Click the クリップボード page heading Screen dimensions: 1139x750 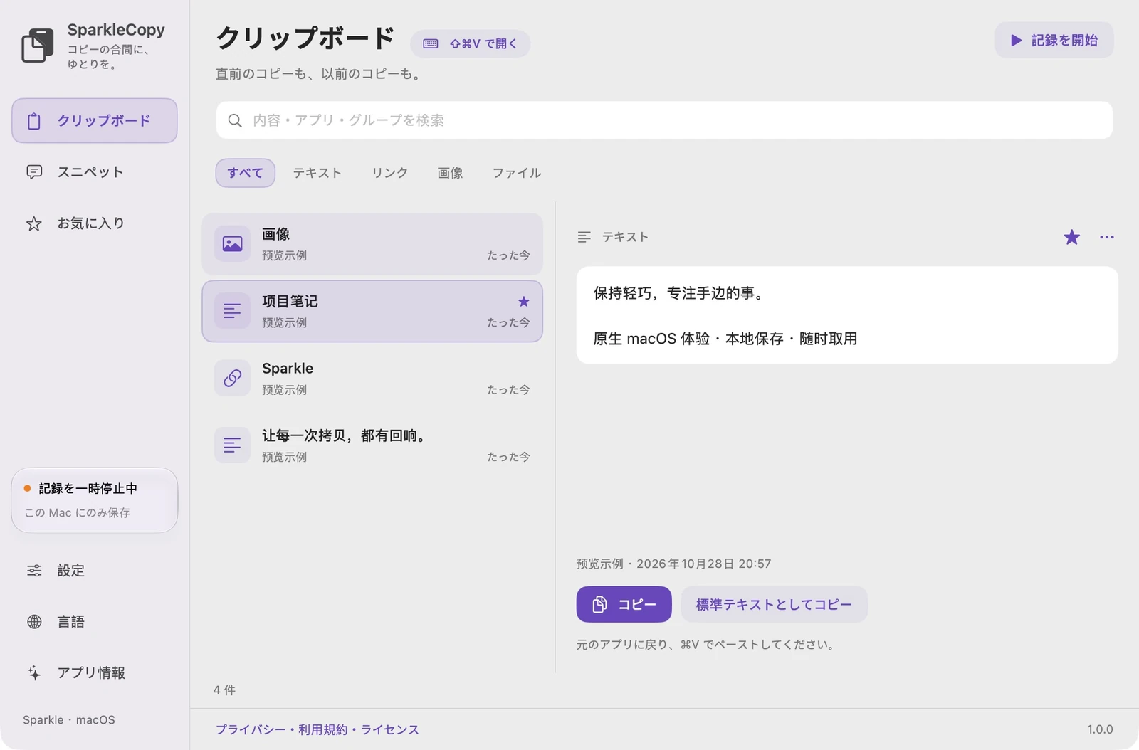305,38
